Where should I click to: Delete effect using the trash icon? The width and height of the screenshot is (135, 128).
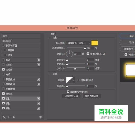pyautogui.click(x=40, y=117)
